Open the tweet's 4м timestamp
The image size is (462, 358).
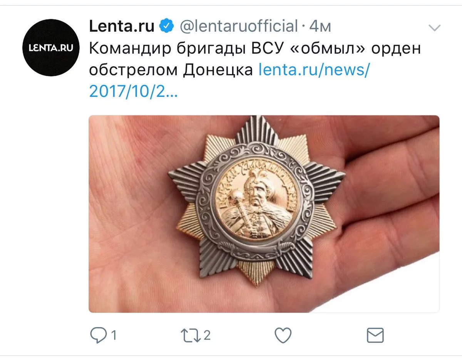pos(320,27)
